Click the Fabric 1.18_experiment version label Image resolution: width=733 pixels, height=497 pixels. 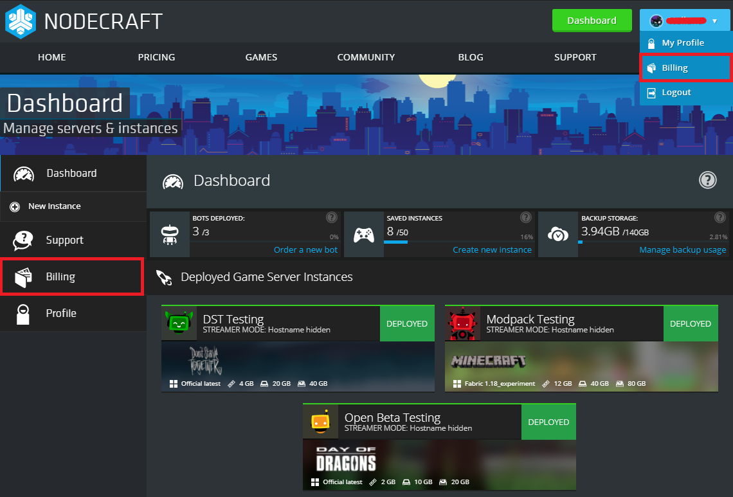(x=500, y=384)
